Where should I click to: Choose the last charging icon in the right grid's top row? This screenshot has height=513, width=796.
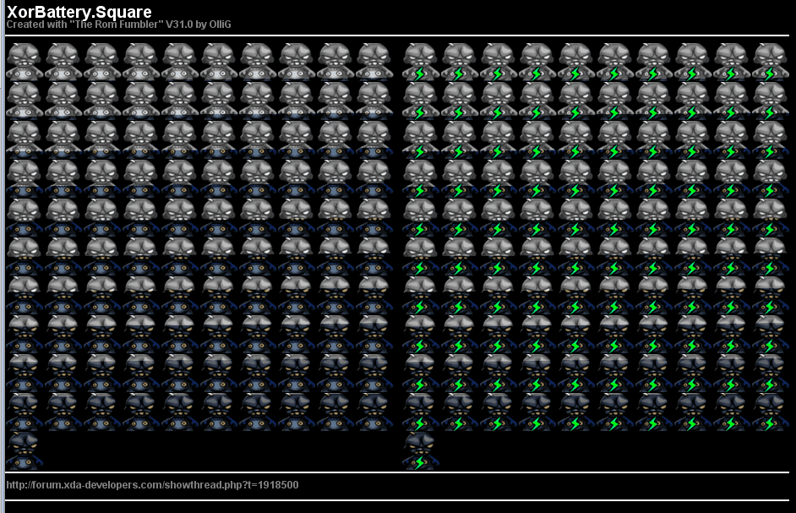tap(771, 62)
